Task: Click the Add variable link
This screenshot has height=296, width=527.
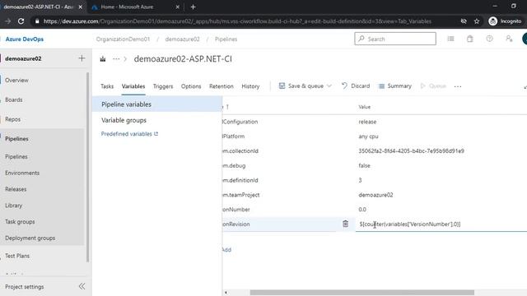Action: coord(226,250)
